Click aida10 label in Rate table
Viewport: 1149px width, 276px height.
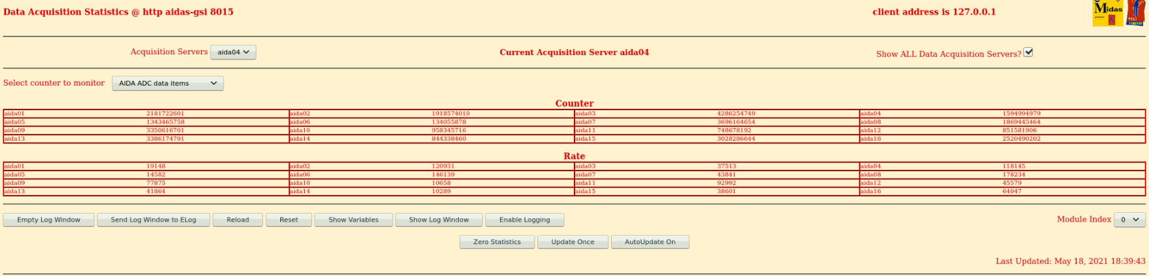(x=300, y=183)
